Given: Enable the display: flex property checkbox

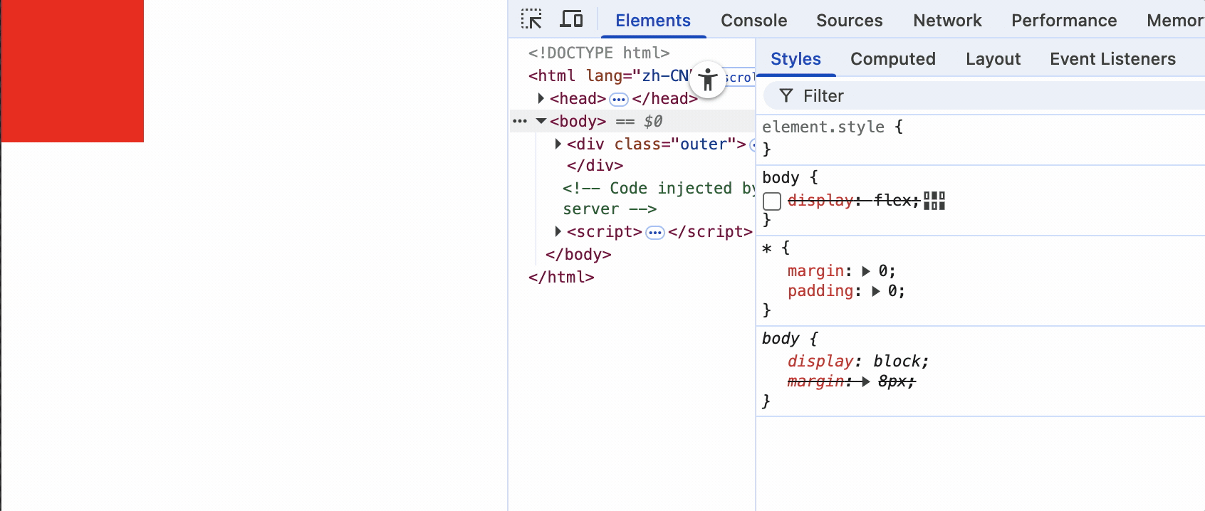Looking at the screenshot, I should coord(772,201).
